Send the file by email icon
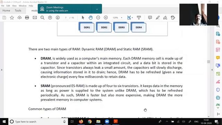The width and height of the screenshot is (222, 125). pos(35,18)
